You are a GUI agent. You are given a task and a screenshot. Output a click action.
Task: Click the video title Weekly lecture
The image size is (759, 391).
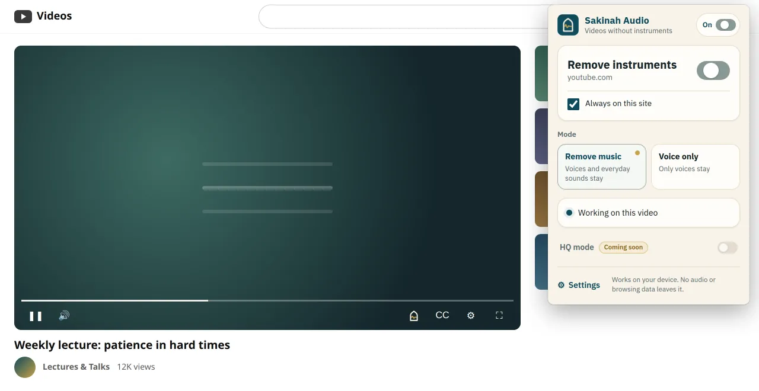pyautogui.click(x=122, y=345)
